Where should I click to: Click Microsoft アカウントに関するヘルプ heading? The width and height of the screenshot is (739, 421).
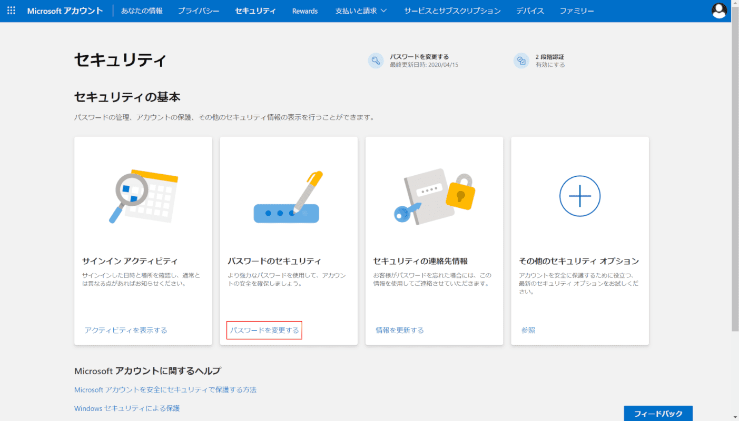pos(147,371)
